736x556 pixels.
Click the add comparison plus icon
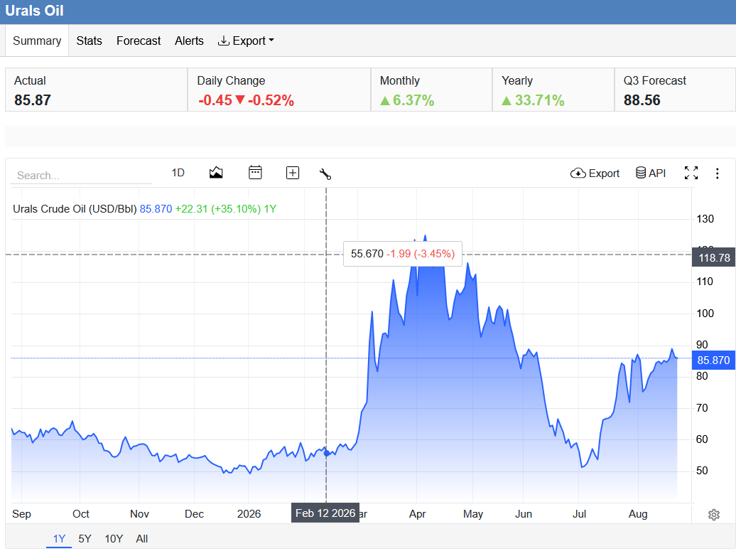pyautogui.click(x=293, y=173)
